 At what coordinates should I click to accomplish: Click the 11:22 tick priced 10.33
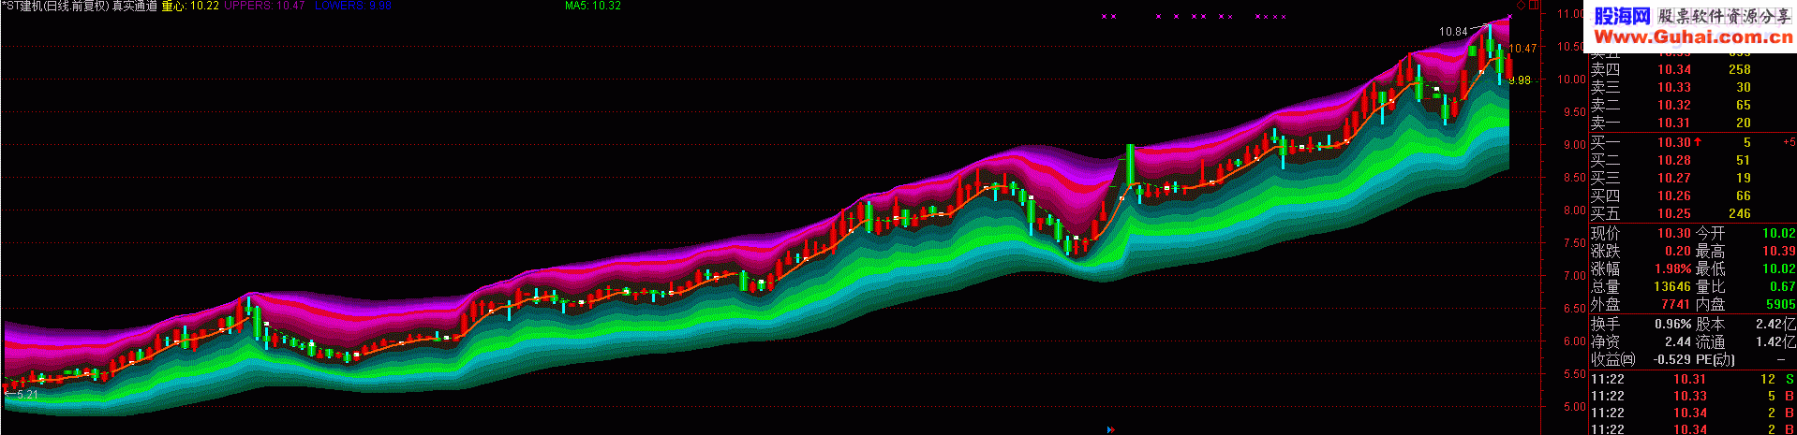tap(1690, 396)
